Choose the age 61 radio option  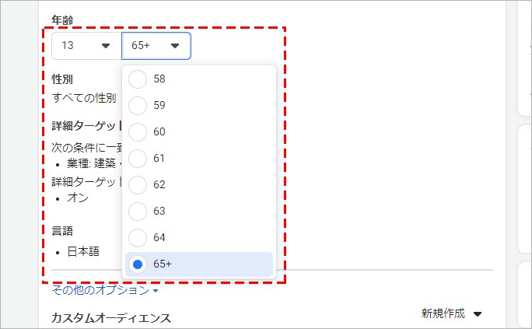tap(138, 159)
